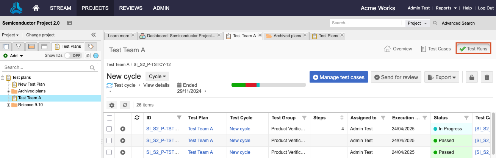Screen dimensions: 496x158
Task: Go to the Home icon in navbar
Action: (x=36, y=8)
